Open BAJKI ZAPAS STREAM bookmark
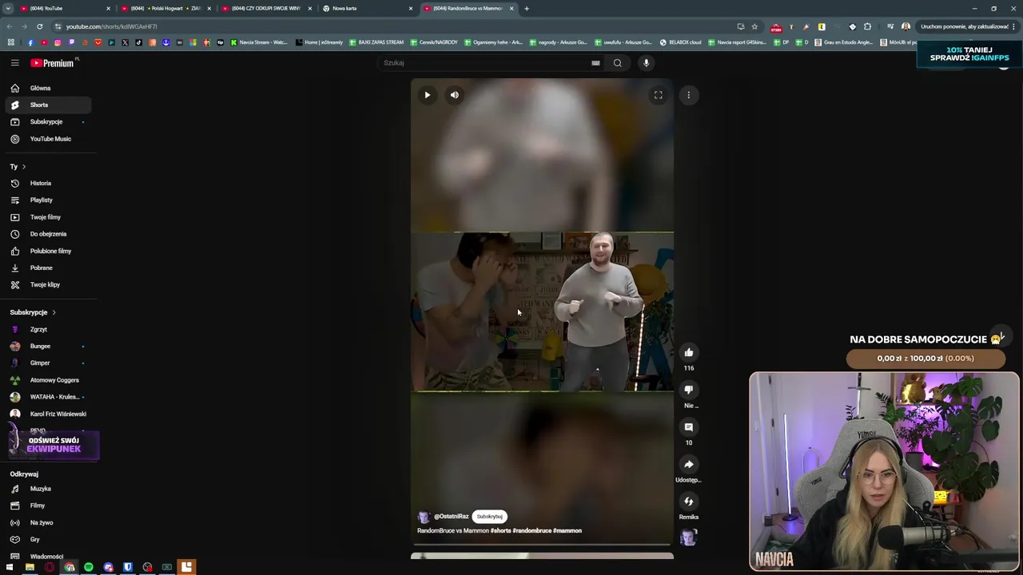 click(376, 42)
